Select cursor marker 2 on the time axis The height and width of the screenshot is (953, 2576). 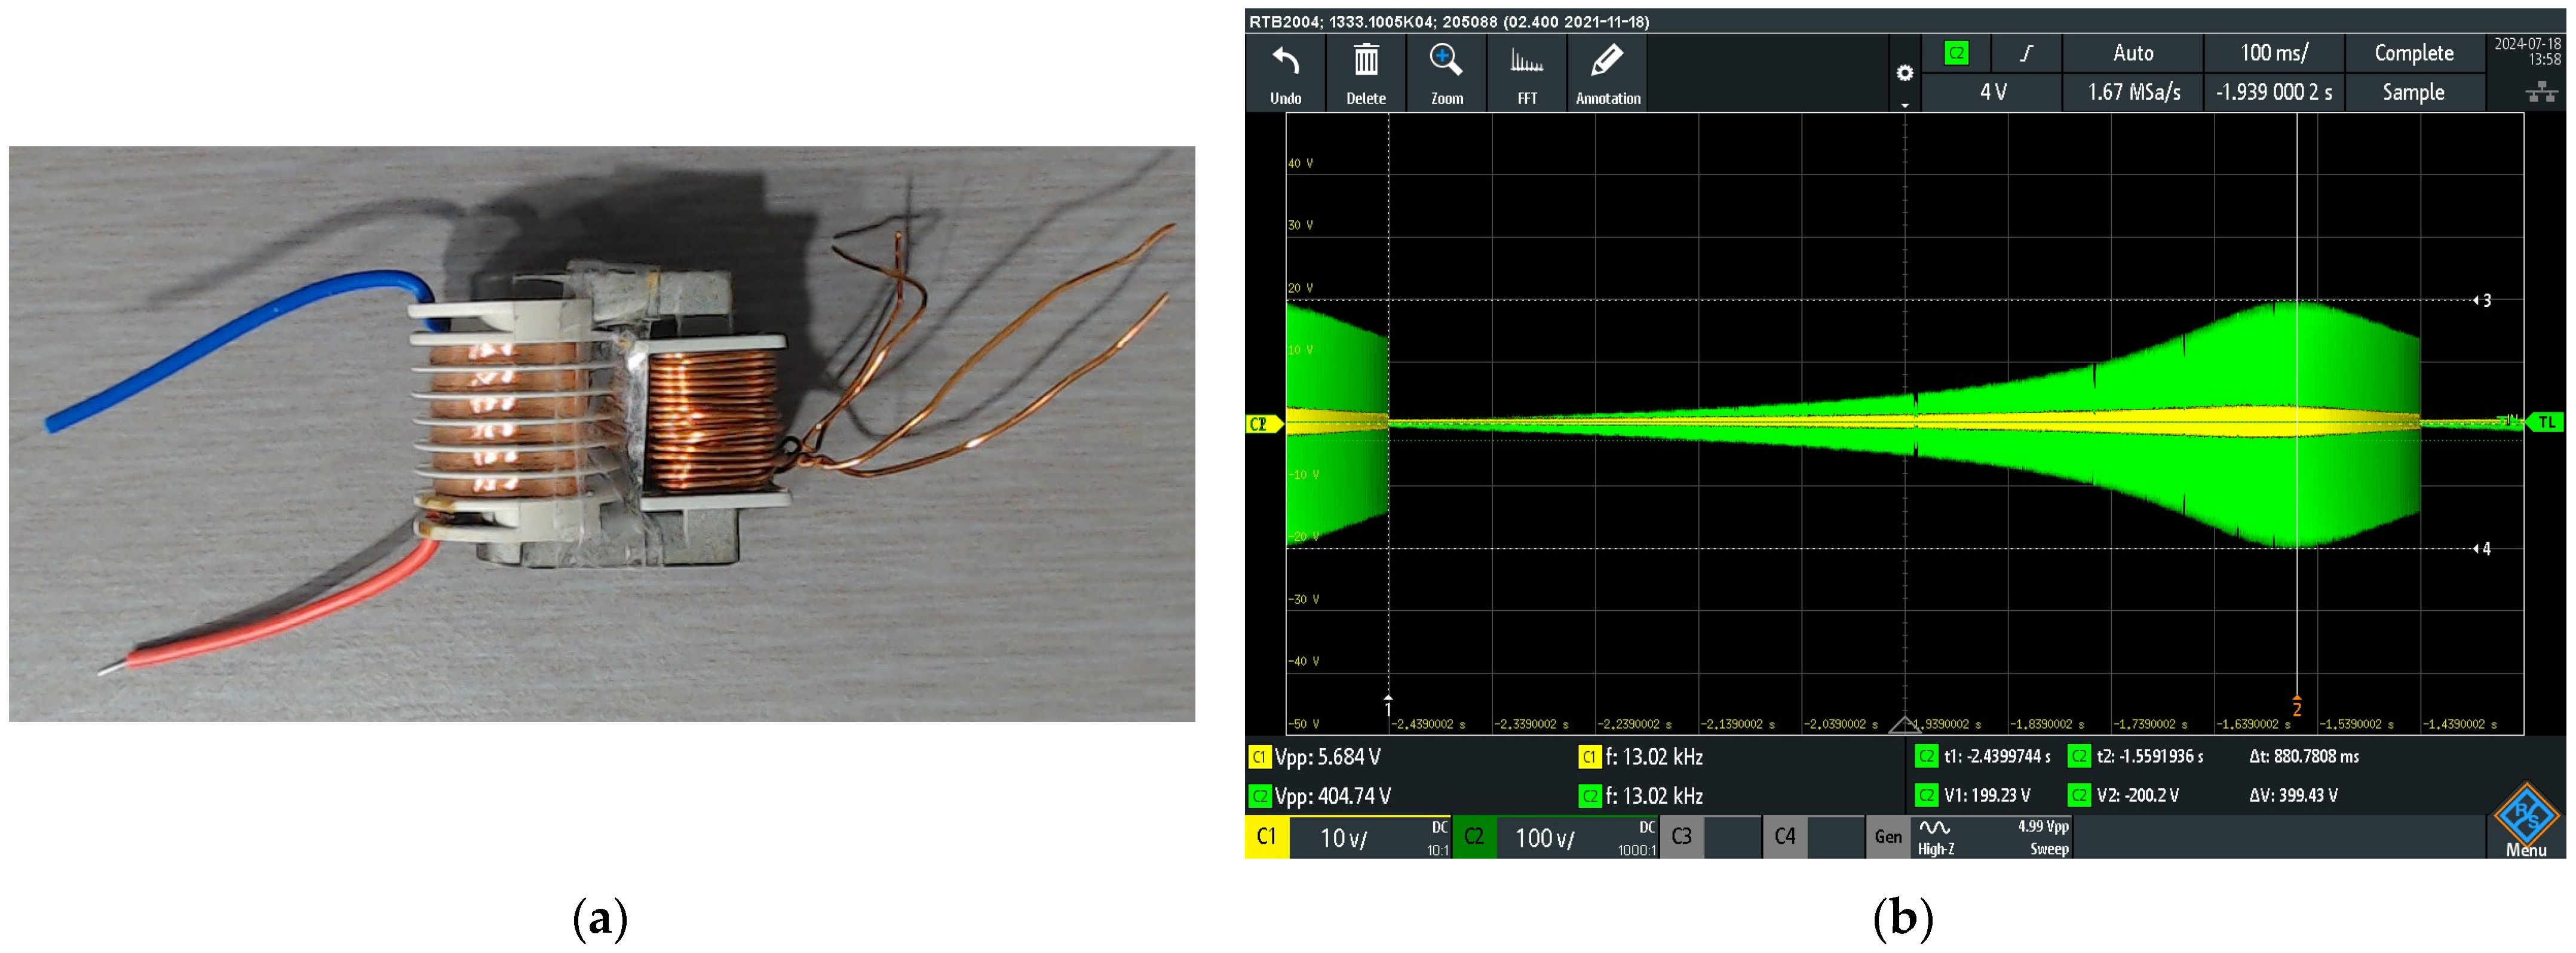2297,705
